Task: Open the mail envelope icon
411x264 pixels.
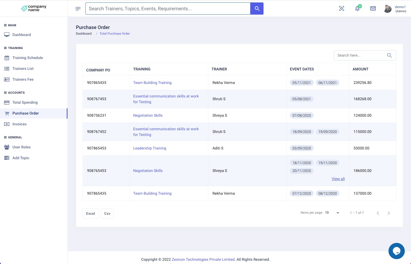Action: [x=373, y=9]
